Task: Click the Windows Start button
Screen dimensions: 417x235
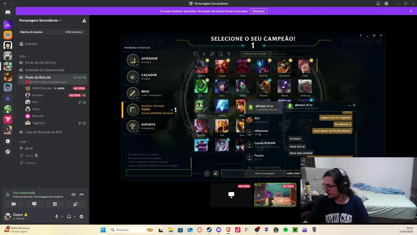Action: pyautogui.click(x=103, y=230)
